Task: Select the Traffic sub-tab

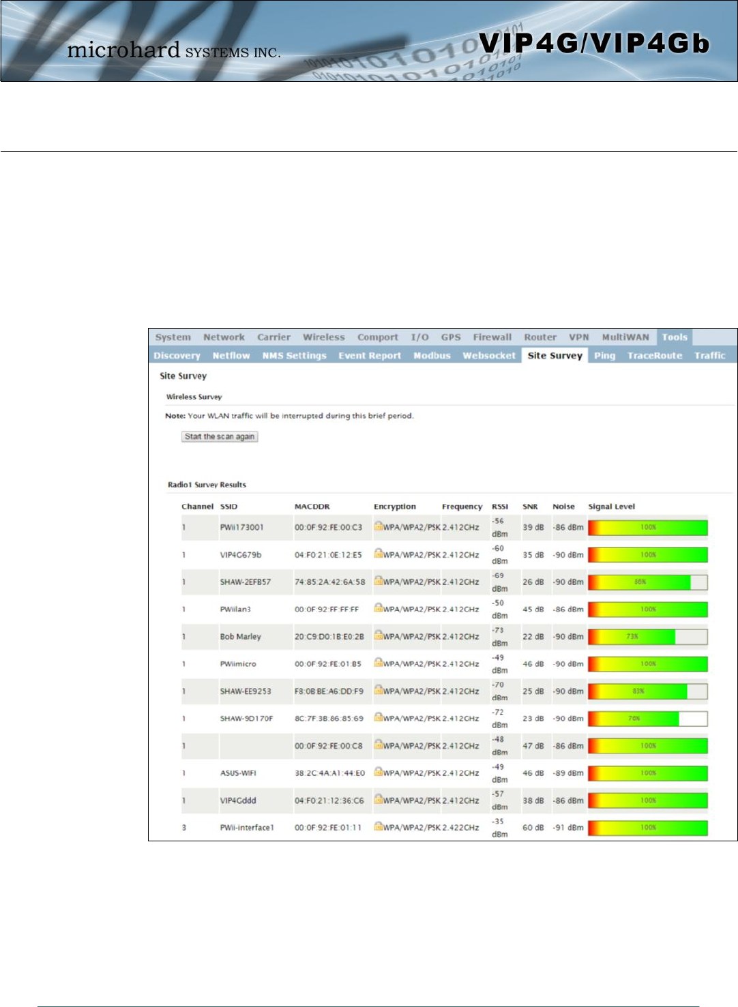Action: [709, 356]
